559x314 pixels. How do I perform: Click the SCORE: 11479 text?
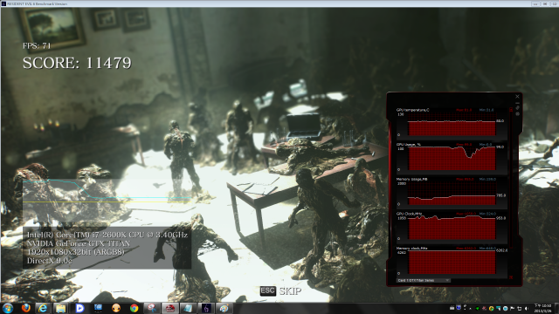coord(77,64)
